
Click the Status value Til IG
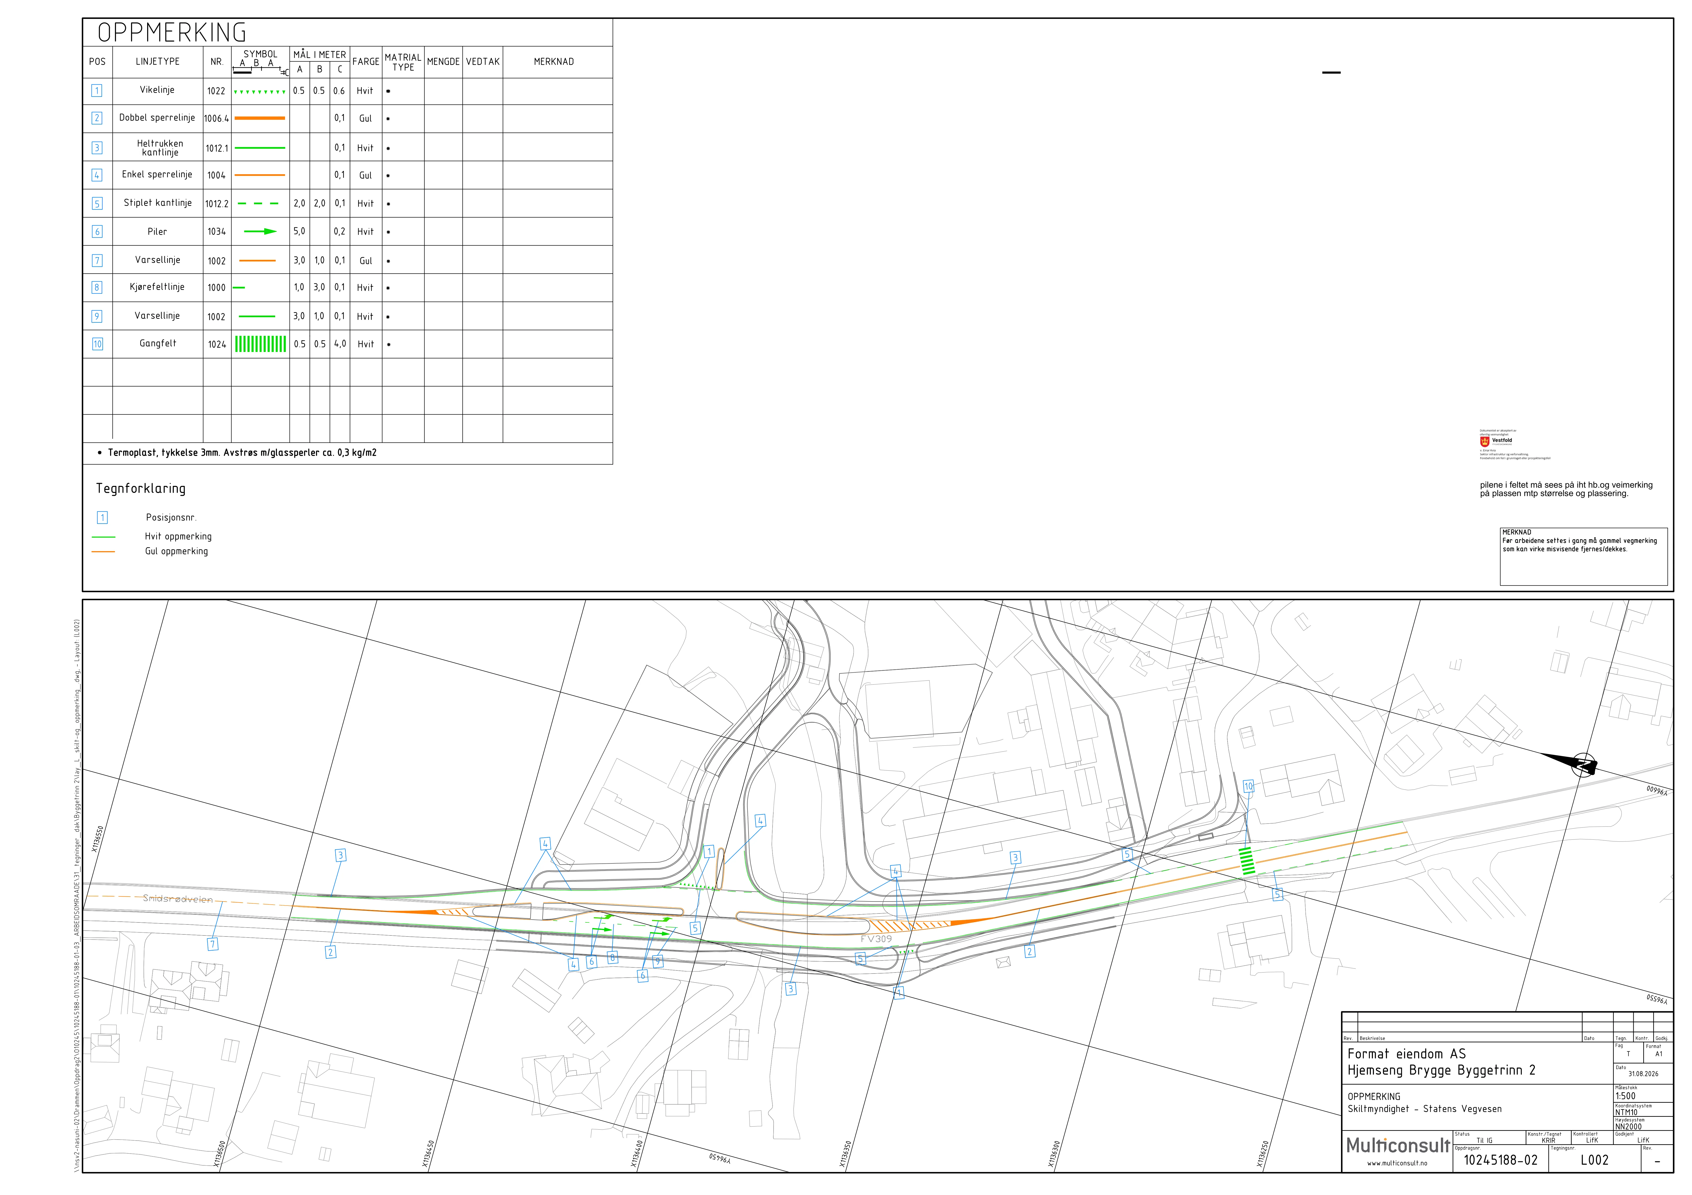pyautogui.click(x=1484, y=1141)
